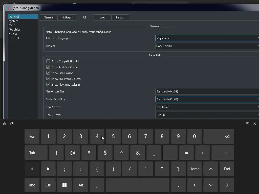Tap the equals sign key
Image resolution: width=259 pixels, height=194 pixels.
pos(186,153)
